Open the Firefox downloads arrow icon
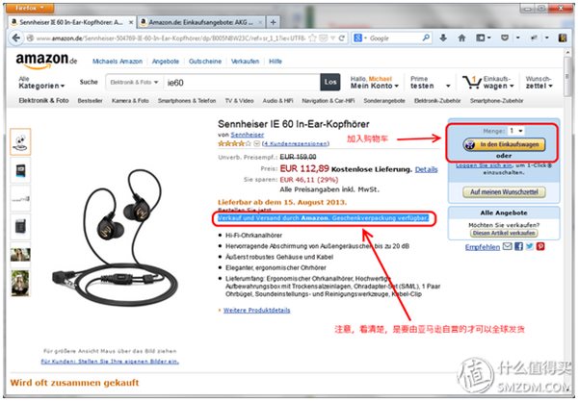 pyautogui.click(x=443, y=38)
